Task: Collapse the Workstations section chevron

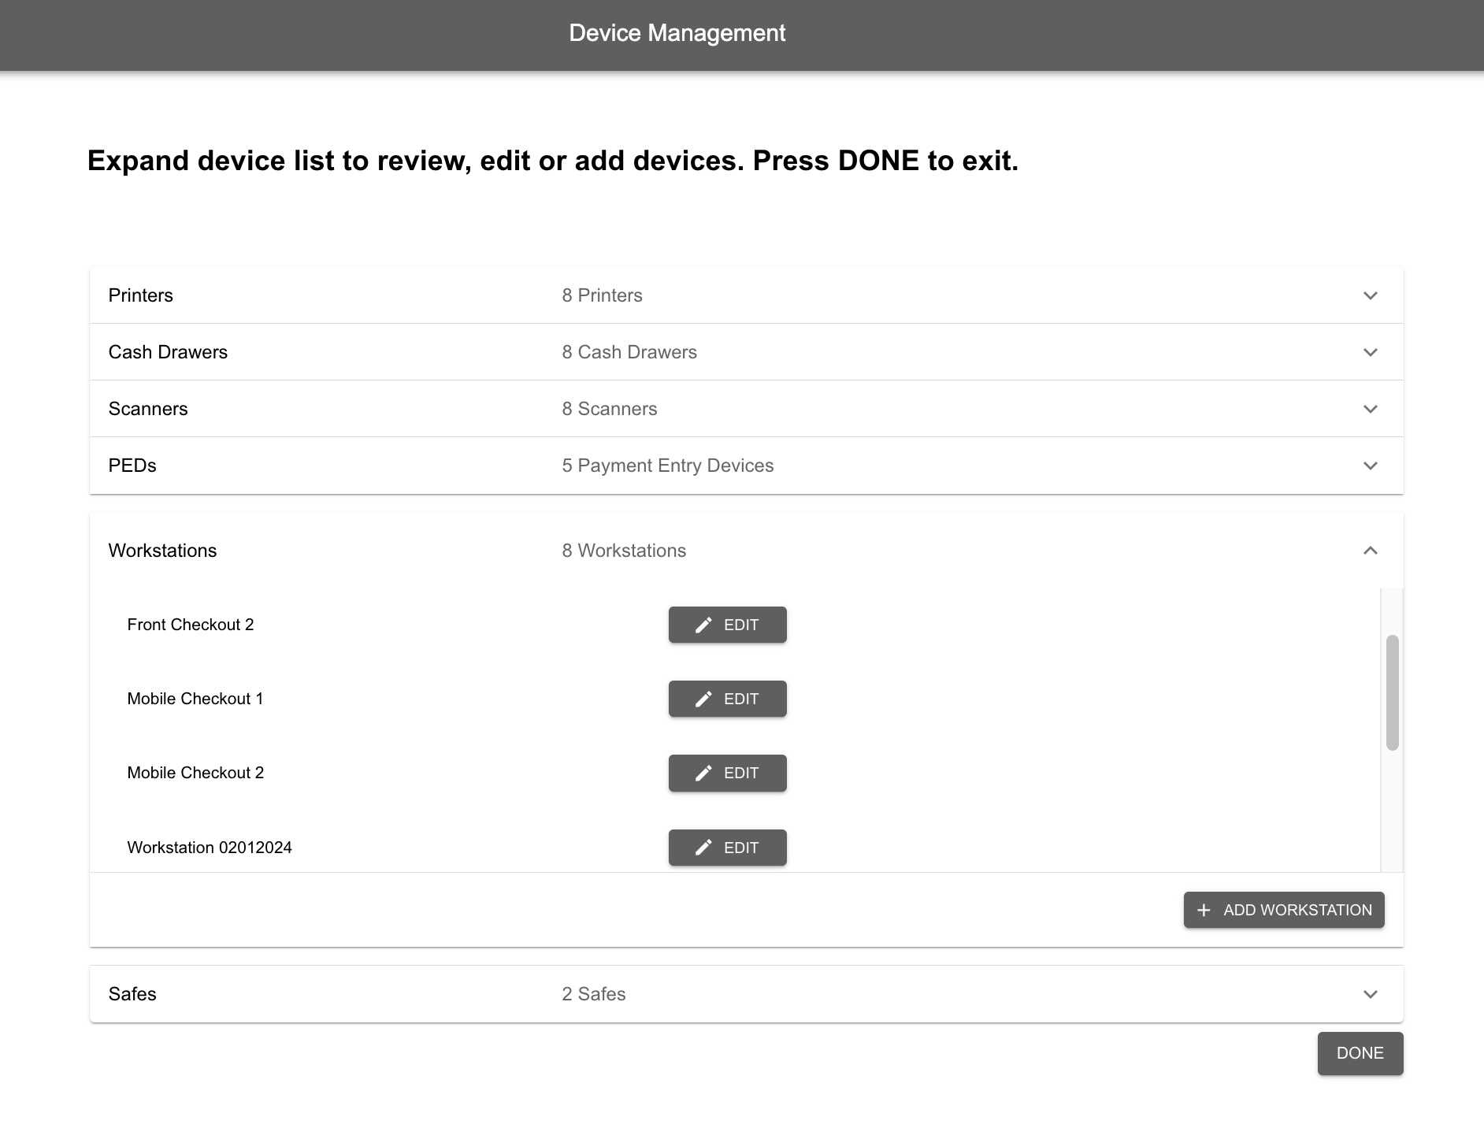Action: coord(1371,551)
